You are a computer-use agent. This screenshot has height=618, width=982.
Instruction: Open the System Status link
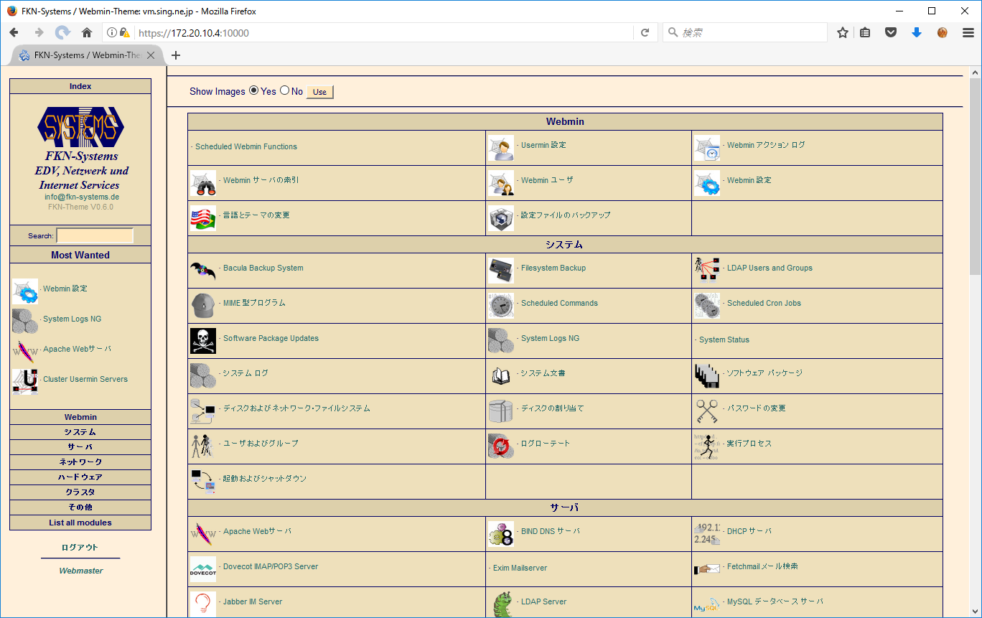pos(724,340)
